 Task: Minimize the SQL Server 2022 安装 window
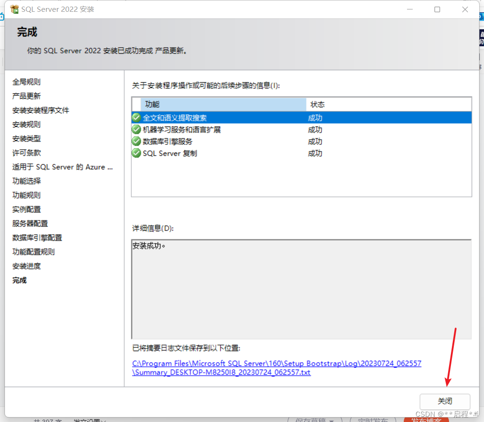click(x=410, y=9)
